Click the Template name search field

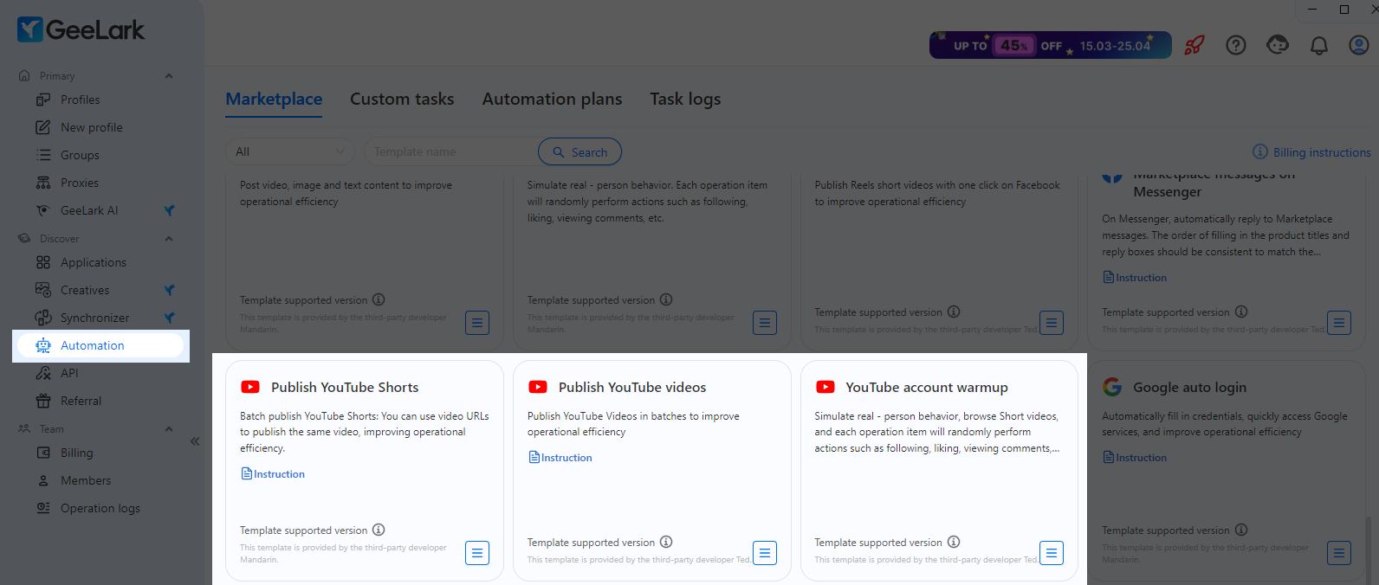pyautogui.click(x=451, y=151)
